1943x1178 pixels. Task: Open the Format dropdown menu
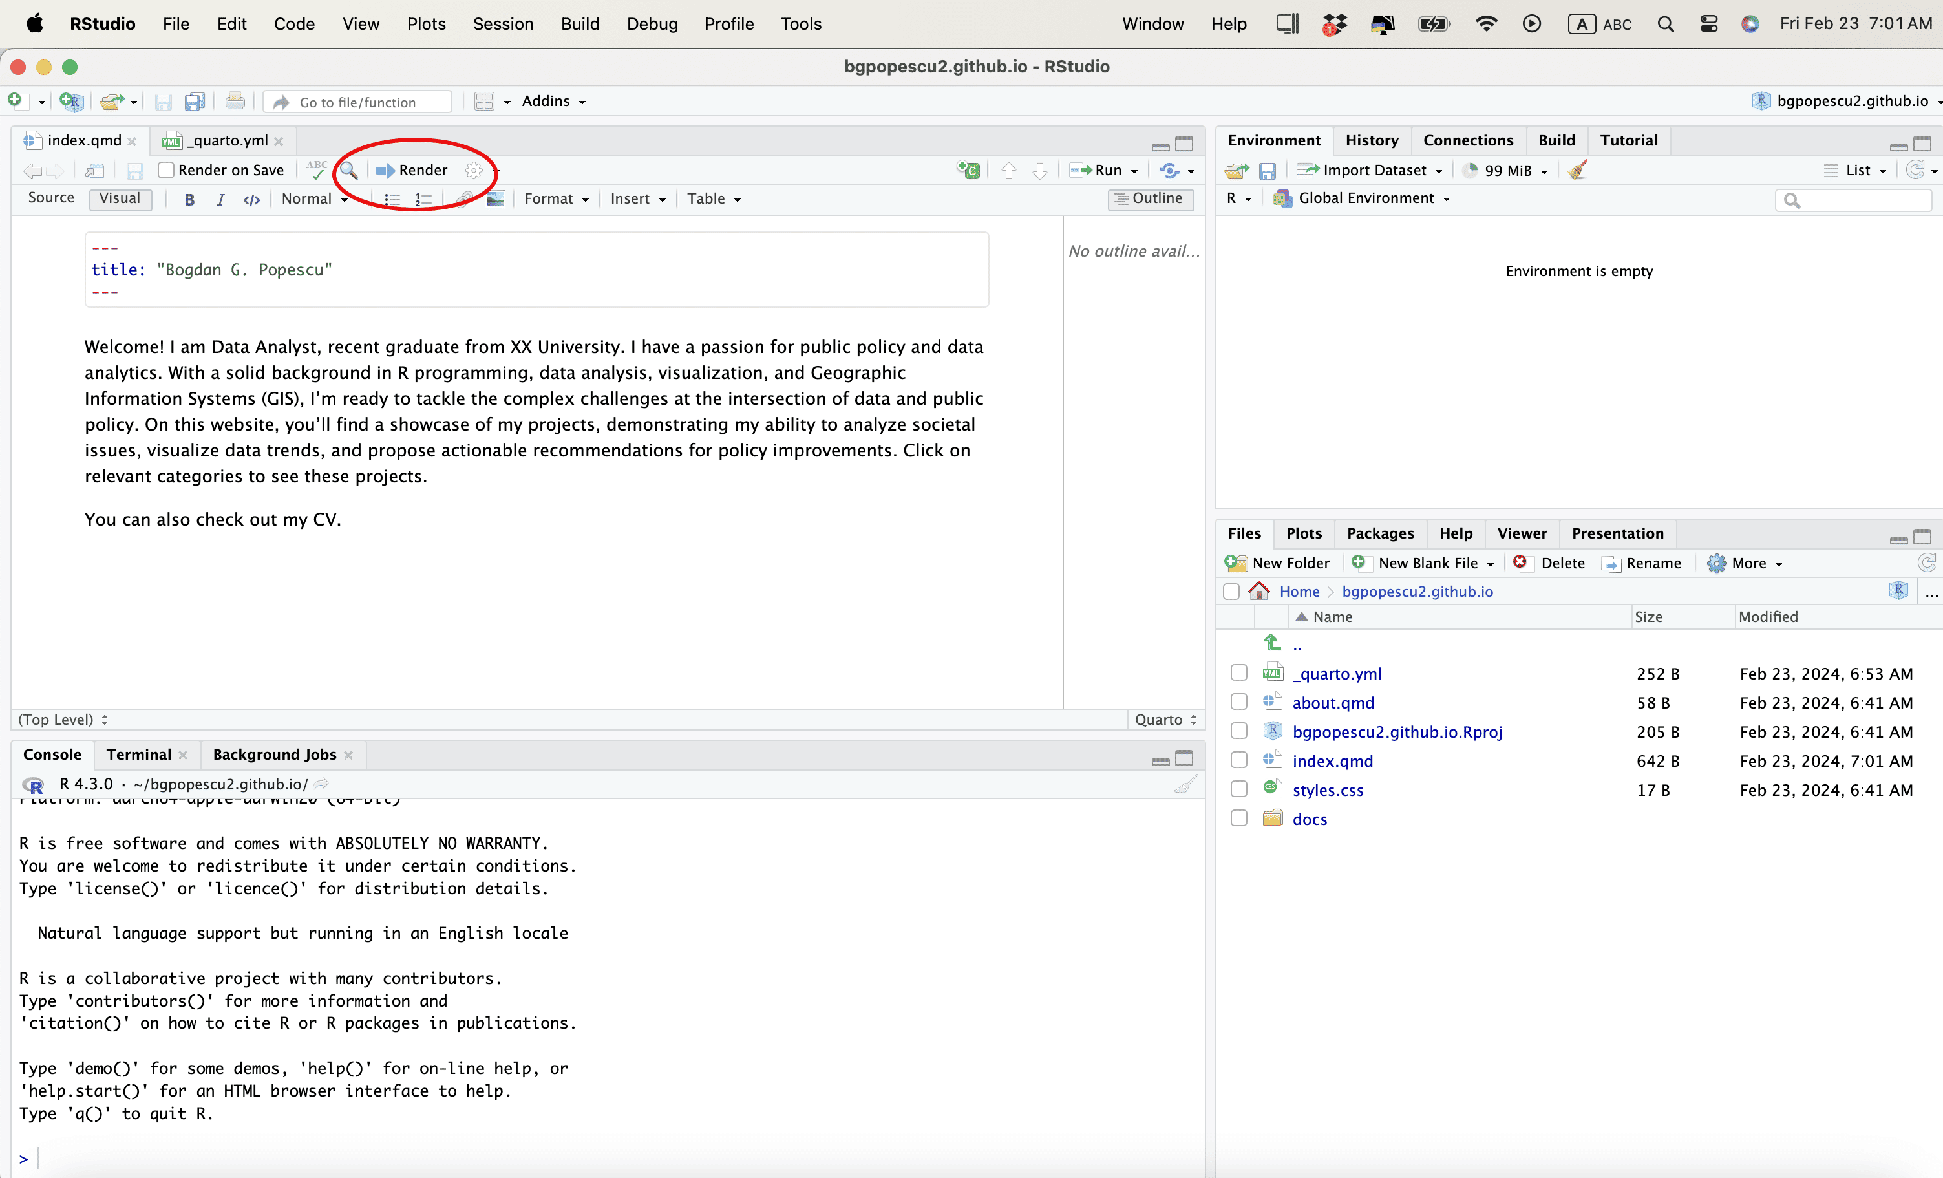(x=556, y=199)
